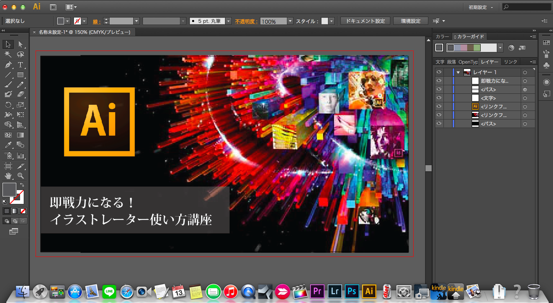Viewport: 553px width, 303px height.
Task: Click the swap fill and stroke arrows
Action: (22, 185)
